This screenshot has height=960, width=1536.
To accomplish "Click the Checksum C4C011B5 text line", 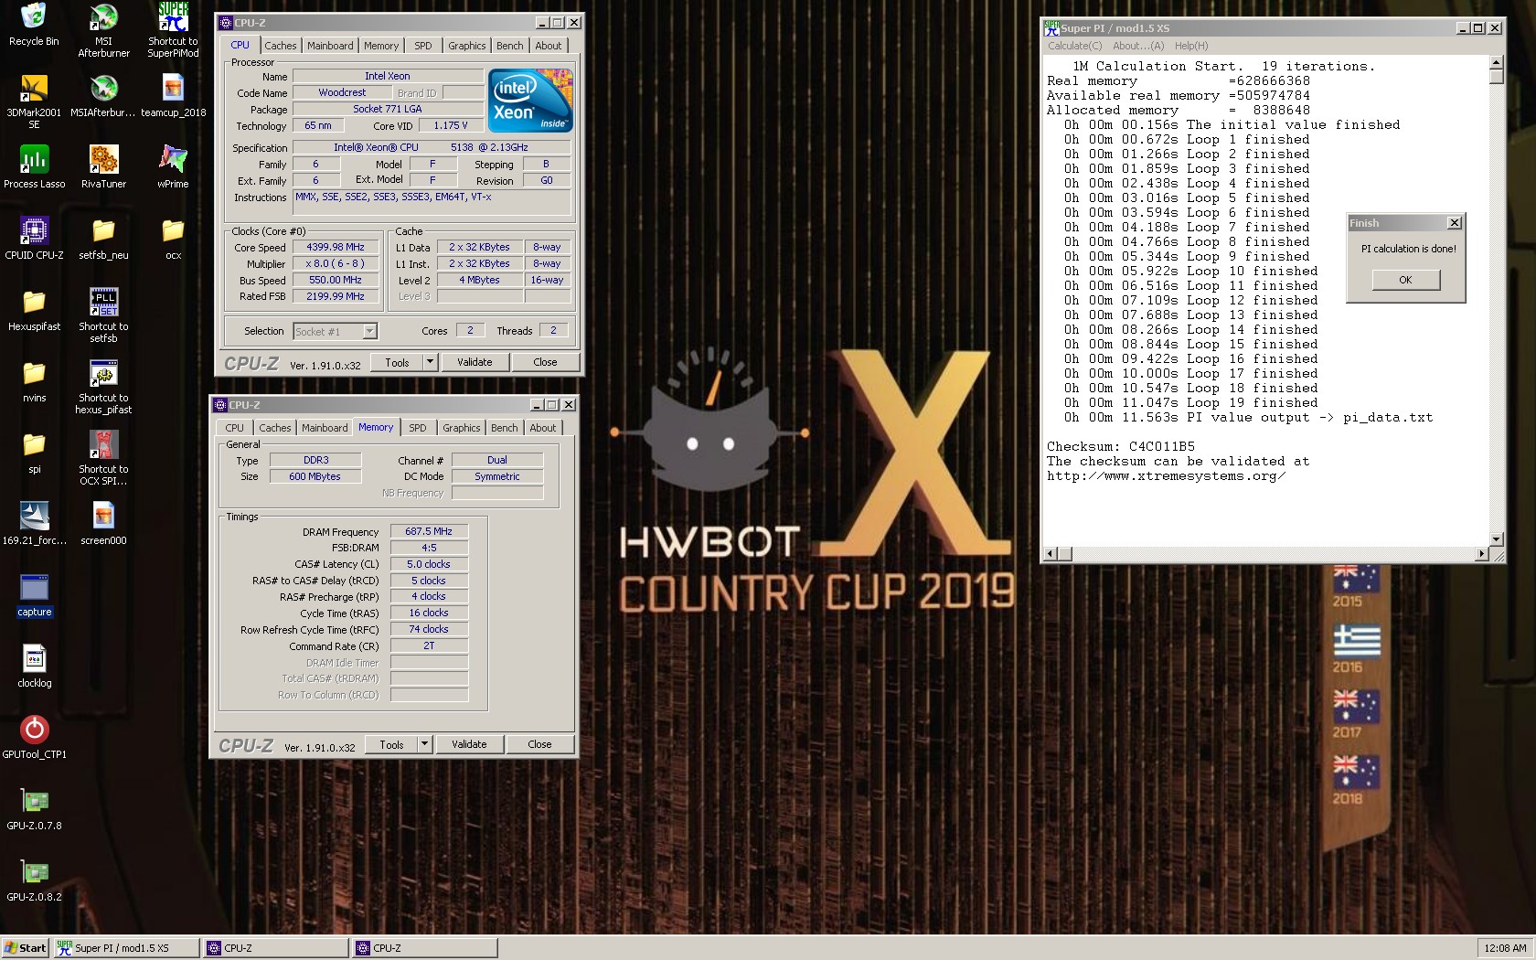I will 1121,447.
